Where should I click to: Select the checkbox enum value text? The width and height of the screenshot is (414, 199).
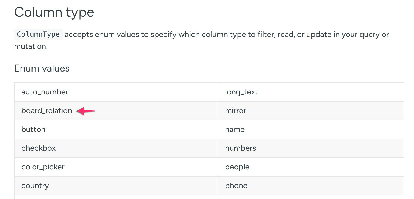click(39, 148)
